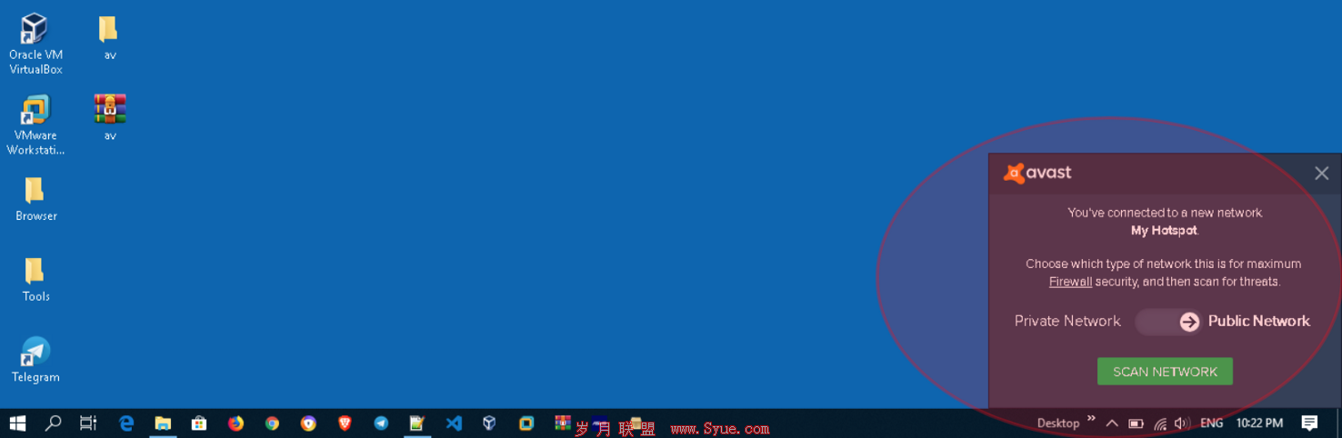Open the Windows Start menu
The image size is (1342, 438).
click(17, 423)
